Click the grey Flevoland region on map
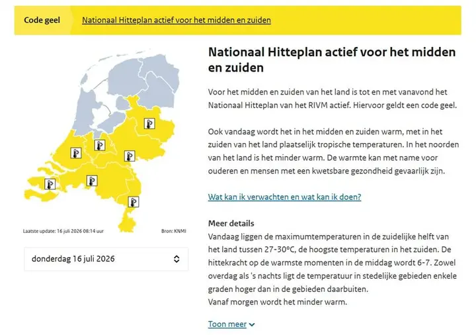This screenshot has width=476, height=335. pyautogui.click(x=112, y=120)
